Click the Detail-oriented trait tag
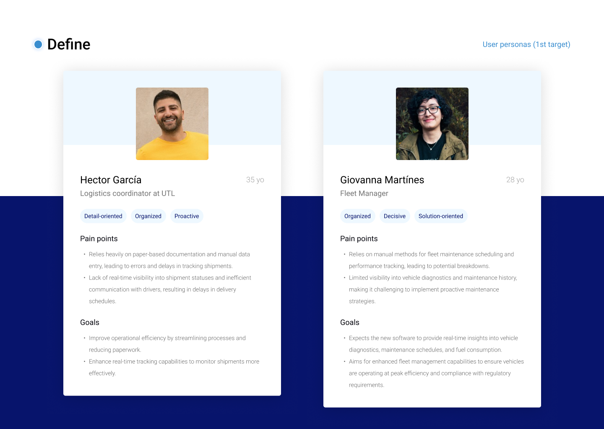Viewport: 604px width, 429px height. [x=103, y=216]
